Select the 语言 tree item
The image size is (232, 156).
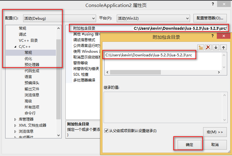pos(28,77)
